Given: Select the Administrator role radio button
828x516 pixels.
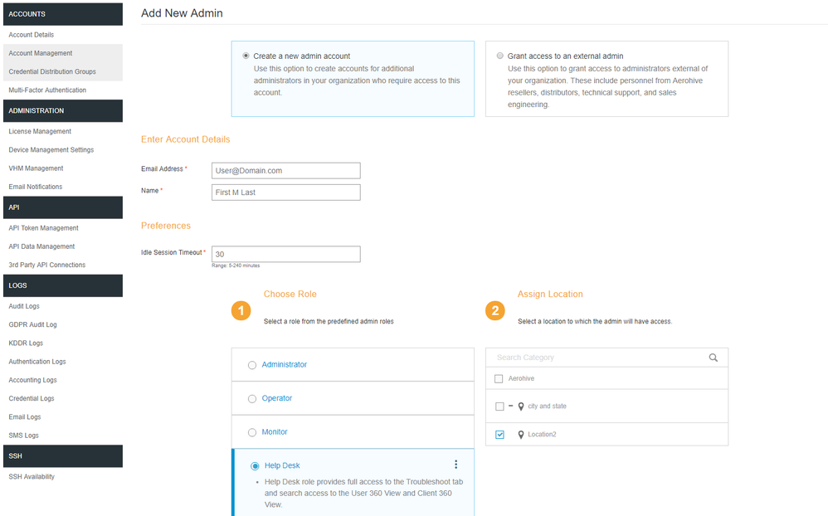Looking at the screenshot, I should point(252,365).
